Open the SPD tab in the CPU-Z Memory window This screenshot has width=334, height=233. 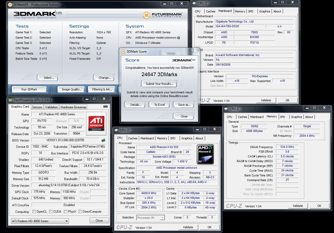point(283,117)
